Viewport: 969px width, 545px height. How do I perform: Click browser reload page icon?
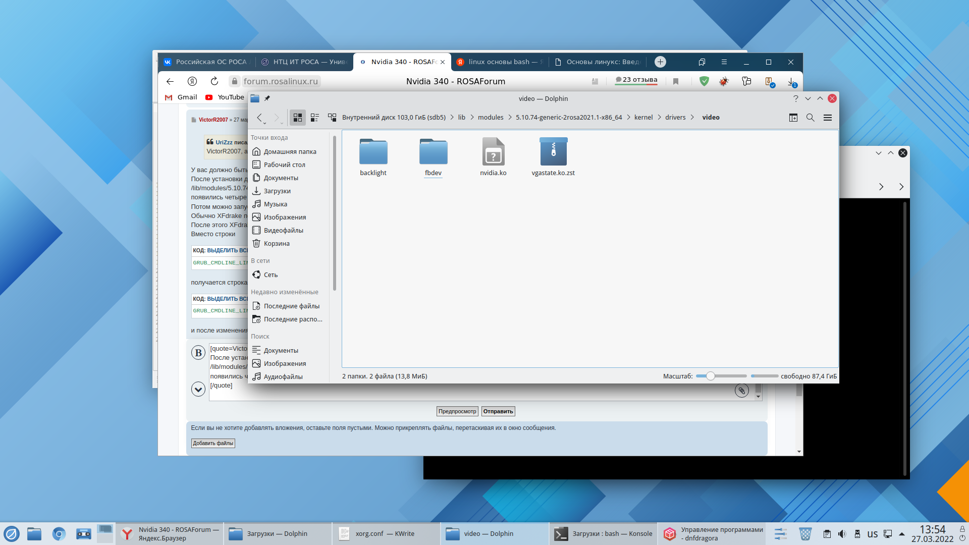point(214,81)
